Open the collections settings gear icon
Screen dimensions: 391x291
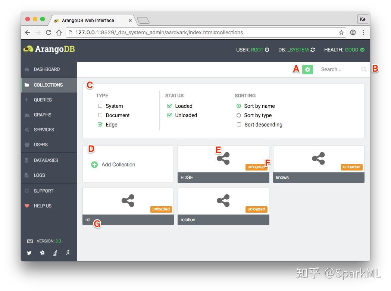coord(307,69)
